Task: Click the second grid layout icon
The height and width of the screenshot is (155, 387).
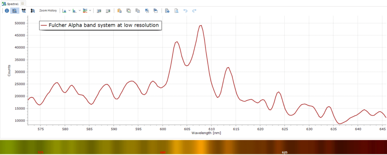Action: (108, 11)
